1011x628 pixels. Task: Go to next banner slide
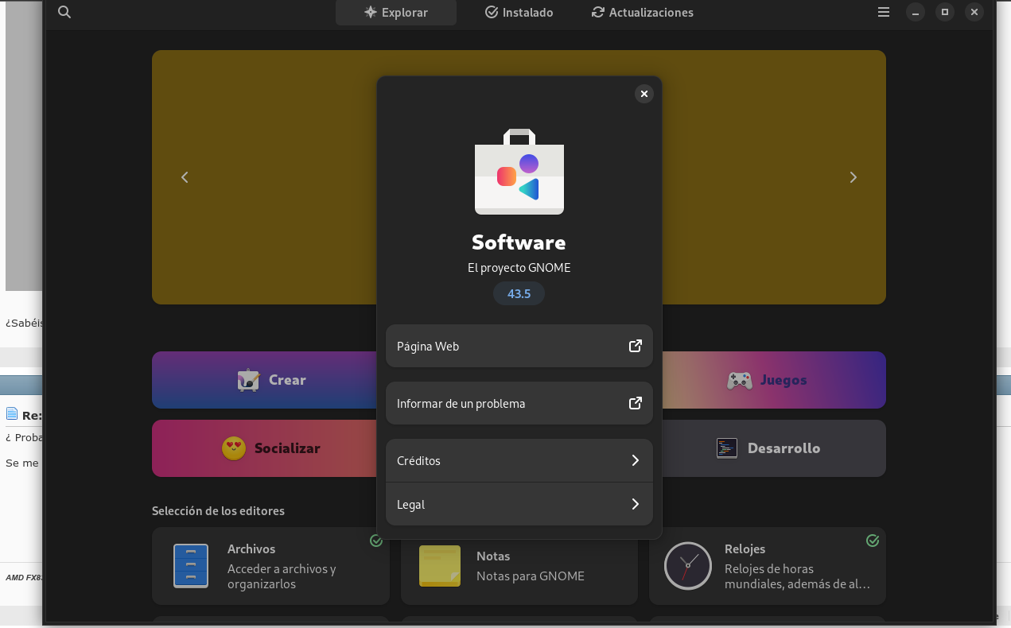[854, 177]
